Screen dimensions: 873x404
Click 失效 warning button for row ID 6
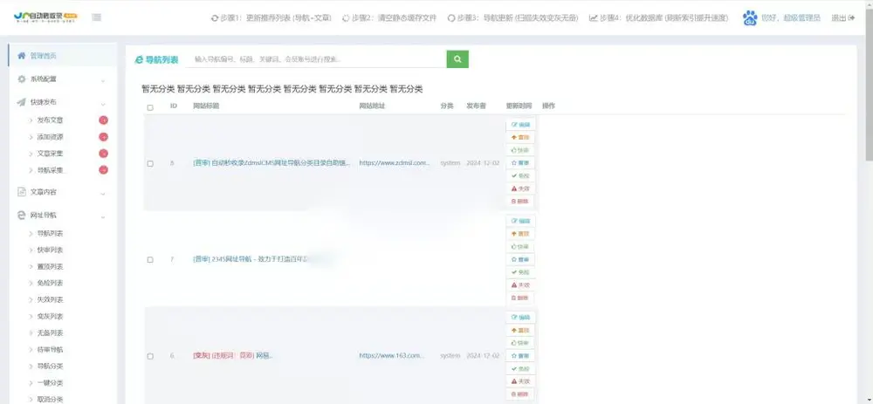(520, 381)
